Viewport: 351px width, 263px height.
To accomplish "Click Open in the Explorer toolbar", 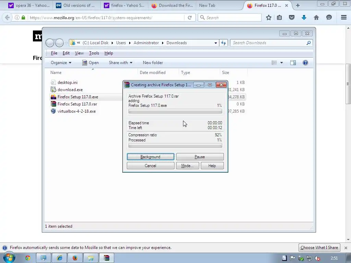I will [x=90, y=63].
